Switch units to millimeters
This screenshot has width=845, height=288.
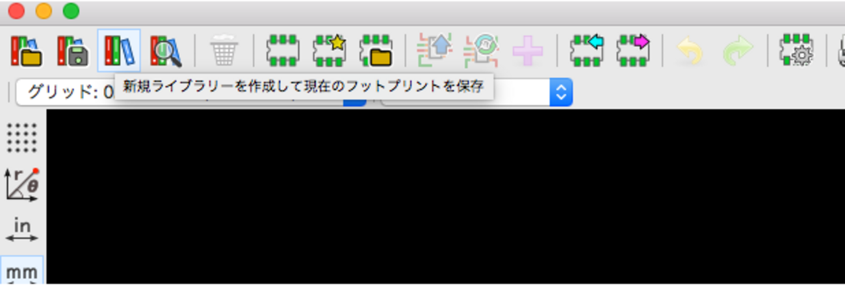pyautogui.click(x=22, y=271)
